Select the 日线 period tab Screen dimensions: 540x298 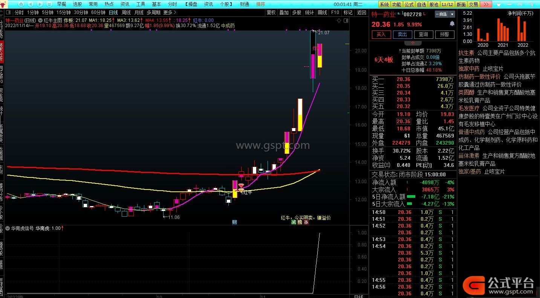(x=113, y=12)
